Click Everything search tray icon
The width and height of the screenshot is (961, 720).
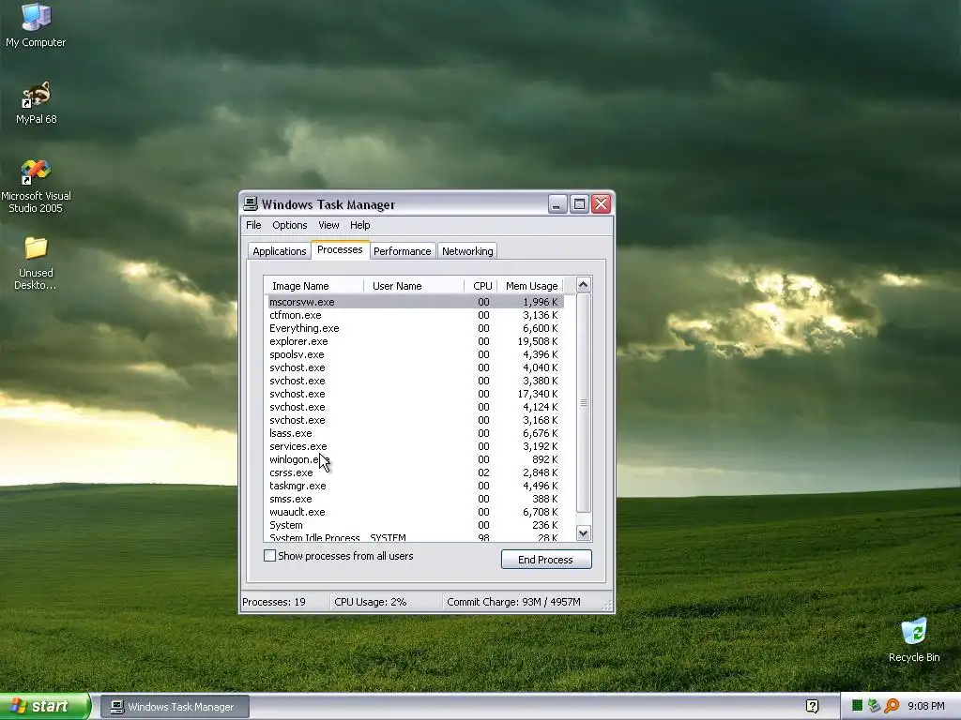pyautogui.click(x=892, y=706)
